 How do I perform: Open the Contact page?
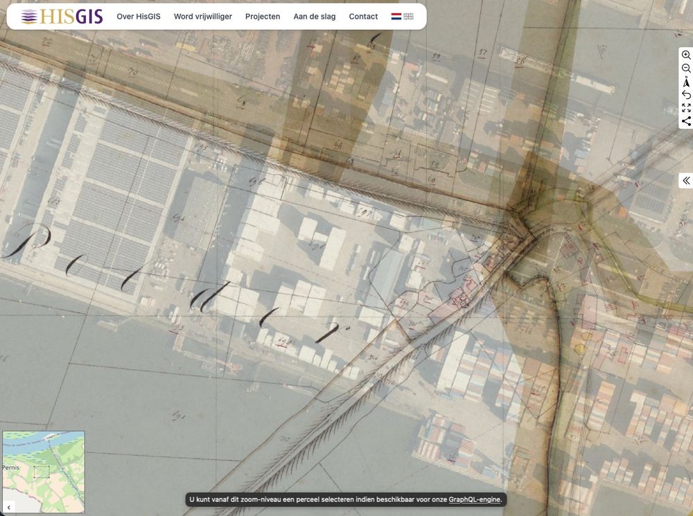[363, 17]
